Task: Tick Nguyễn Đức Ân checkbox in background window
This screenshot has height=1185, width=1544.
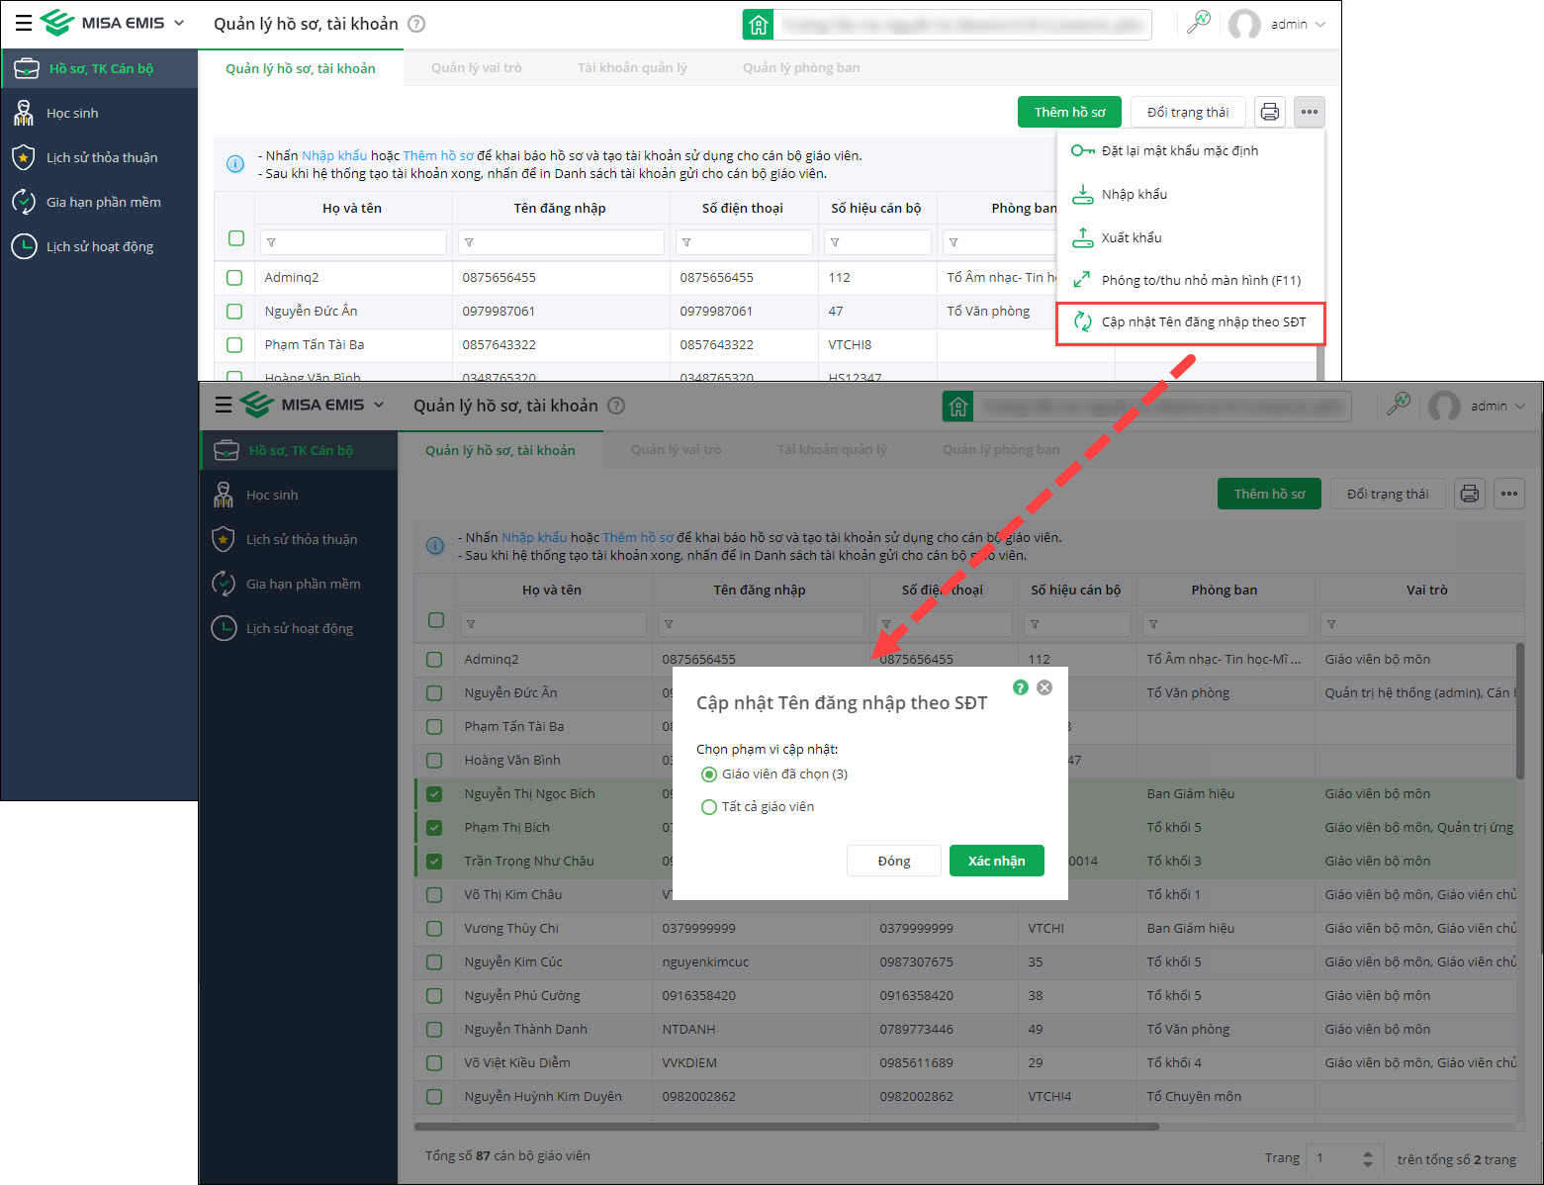Action: click(x=234, y=312)
